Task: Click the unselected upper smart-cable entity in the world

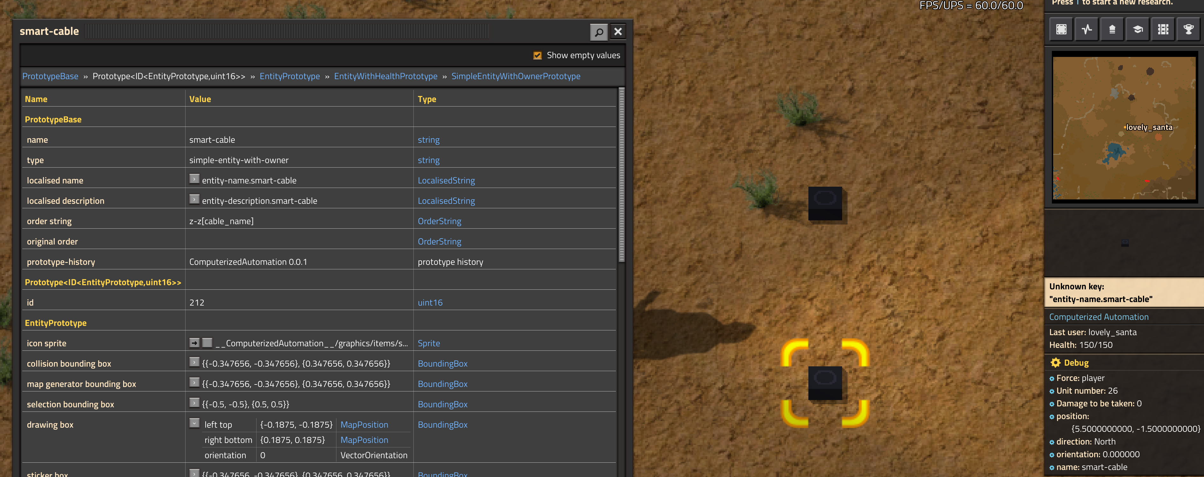Action: [825, 203]
